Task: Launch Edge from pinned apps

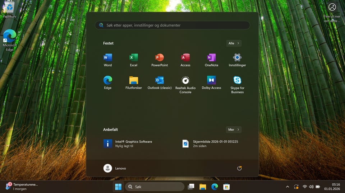Action: click(107, 83)
